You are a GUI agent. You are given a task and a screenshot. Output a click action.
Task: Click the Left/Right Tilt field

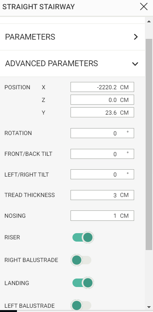(102, 174)
